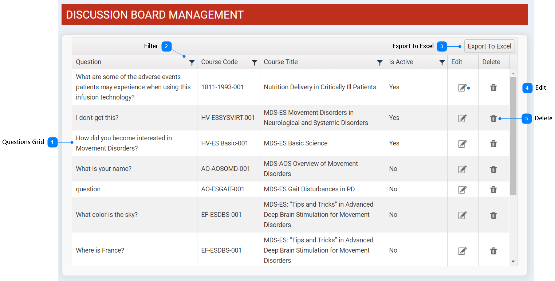Viewport: 555px width, 281px height.
Task: Sort by the Course Code column header
Action: click(x=219, y=62)
